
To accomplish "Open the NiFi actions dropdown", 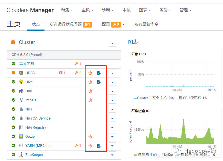I will pos(112,109).
